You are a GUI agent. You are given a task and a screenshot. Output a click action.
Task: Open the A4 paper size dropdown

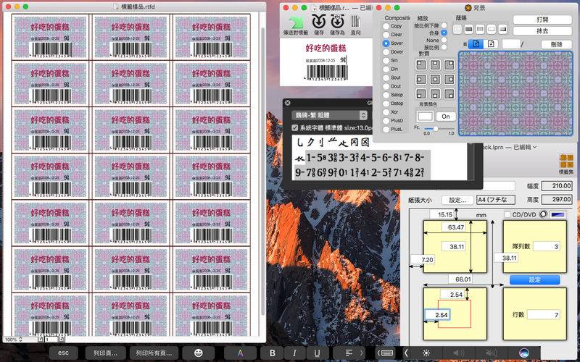496,200
